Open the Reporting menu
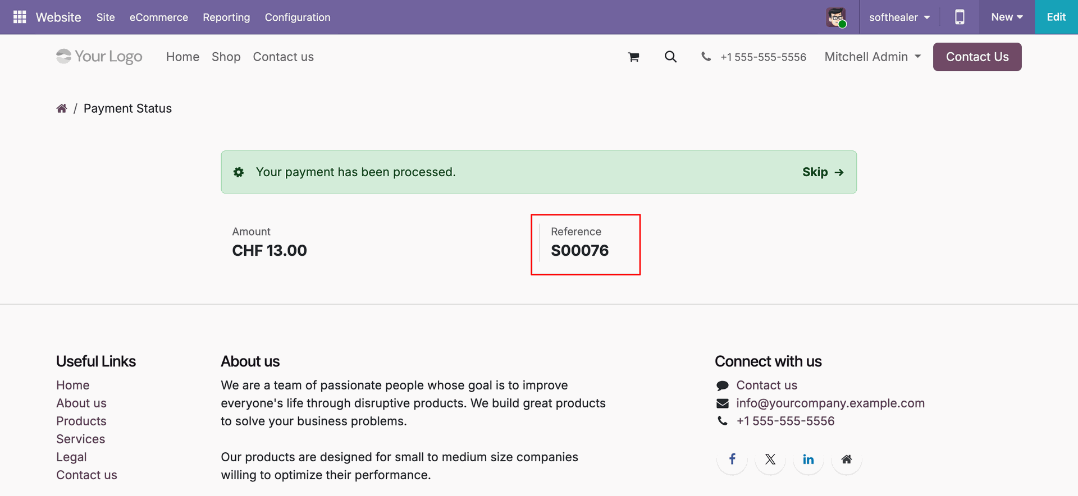The image size is (1078, 496). click(226, 17)
